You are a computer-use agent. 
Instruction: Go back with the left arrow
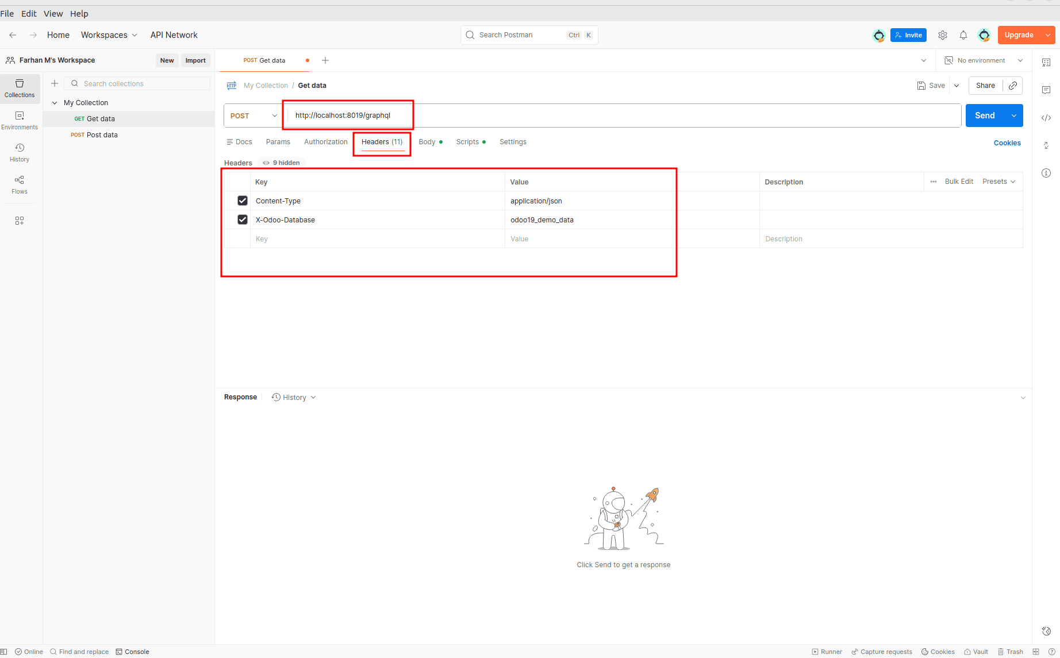13,35
